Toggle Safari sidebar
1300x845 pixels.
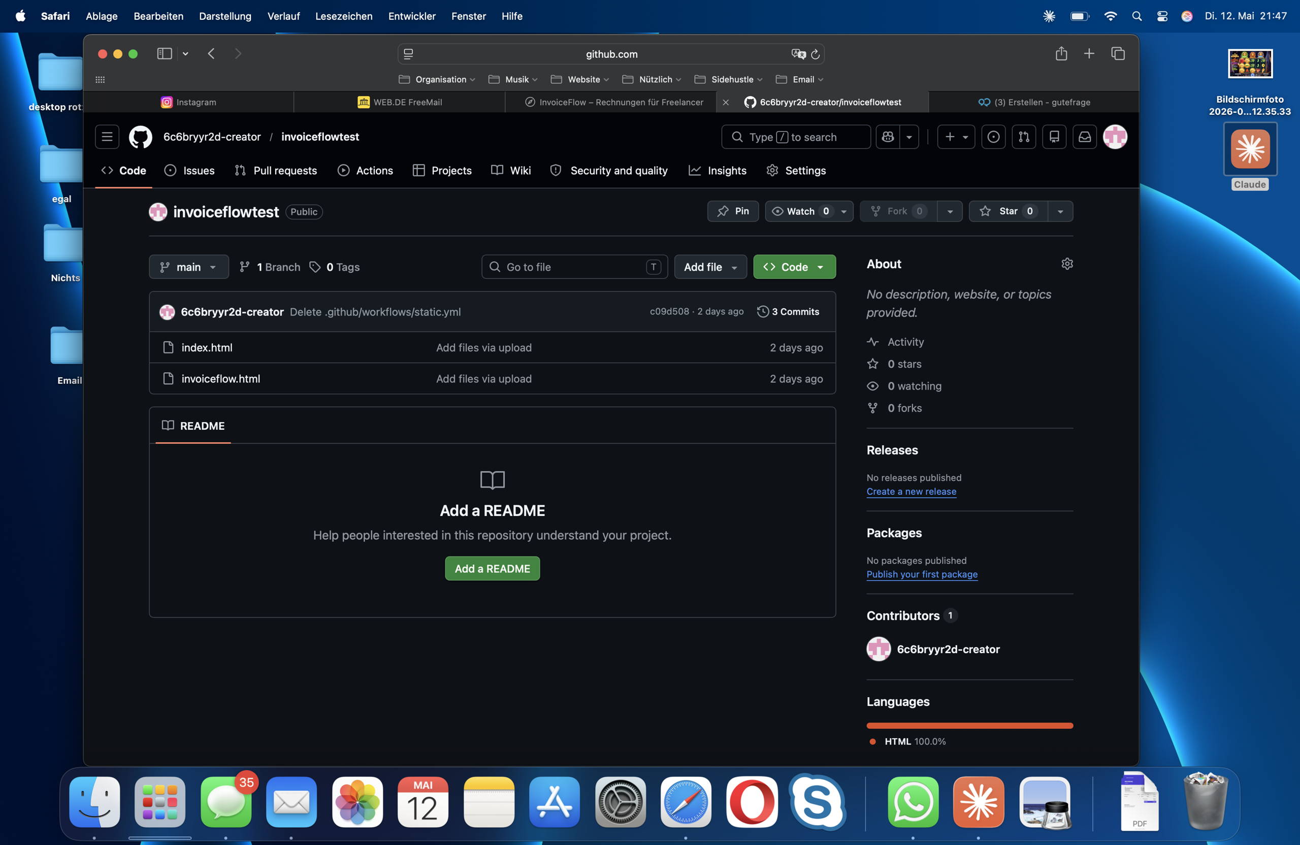[165, 53]
